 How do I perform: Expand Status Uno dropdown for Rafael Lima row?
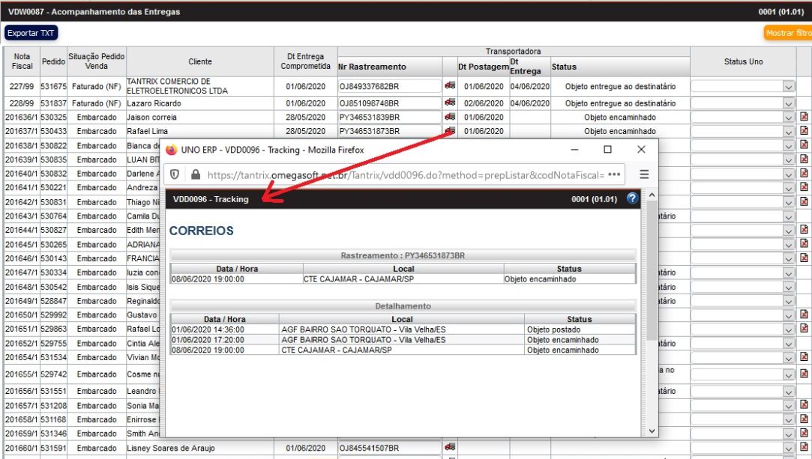pos(788,132)
